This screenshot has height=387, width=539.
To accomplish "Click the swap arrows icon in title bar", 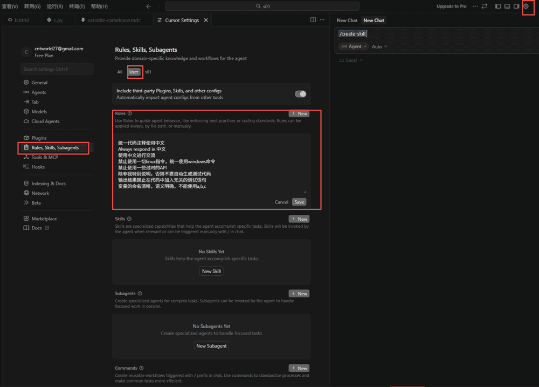I will point(485,6).
